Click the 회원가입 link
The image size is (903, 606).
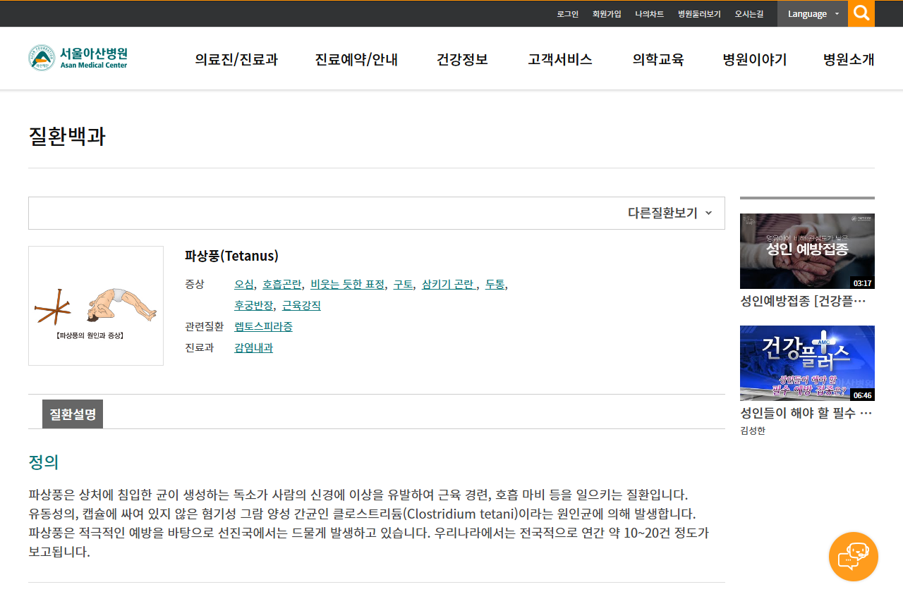pyautogui.click(x=607, y=13)
